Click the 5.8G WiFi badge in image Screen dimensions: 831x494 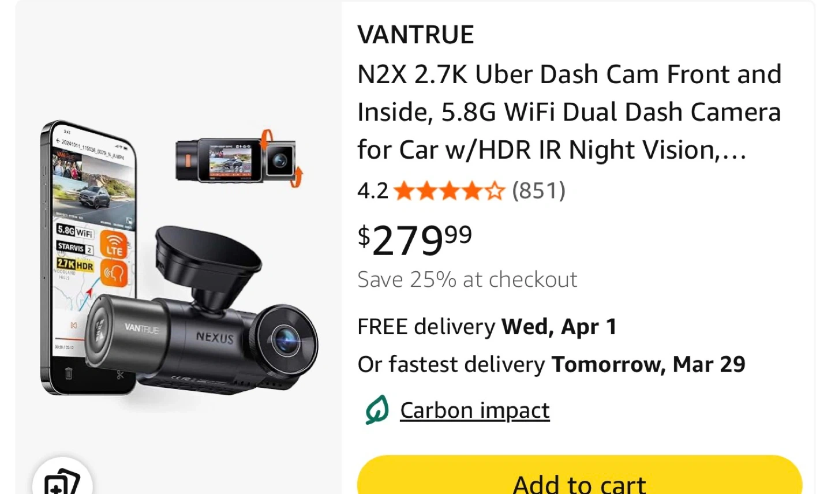tap(74, 231)
